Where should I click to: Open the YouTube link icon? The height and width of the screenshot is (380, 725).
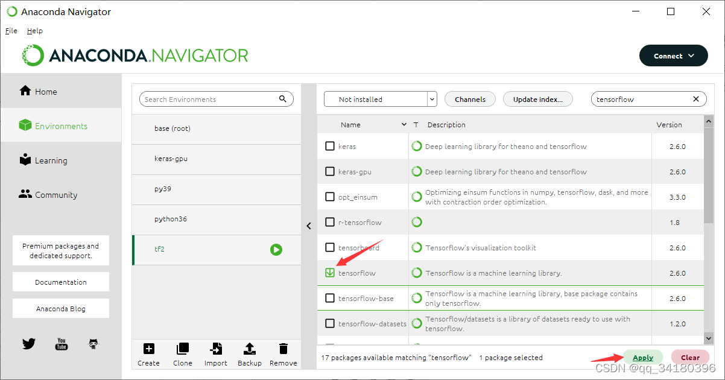62,344
